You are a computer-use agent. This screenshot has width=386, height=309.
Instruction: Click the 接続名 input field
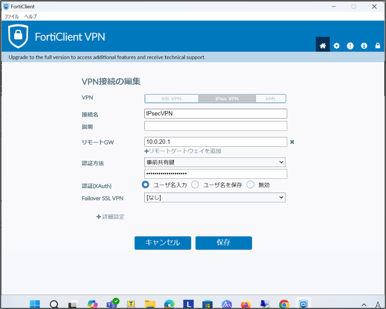(x=216, y=113)
